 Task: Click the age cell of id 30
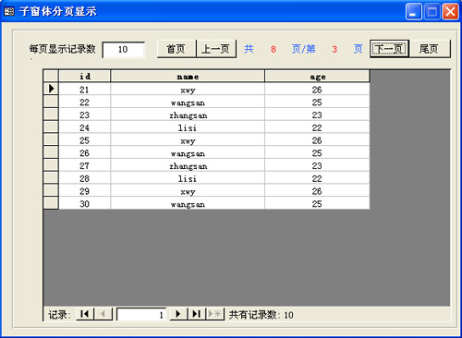pyautogui.click(x=317, y=203)
